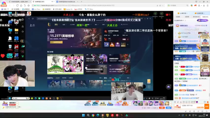The width and height of the screenshot is (210, 118).
Task: Open the 'TFT Meta' bookmark
Action: click(89, 9)
